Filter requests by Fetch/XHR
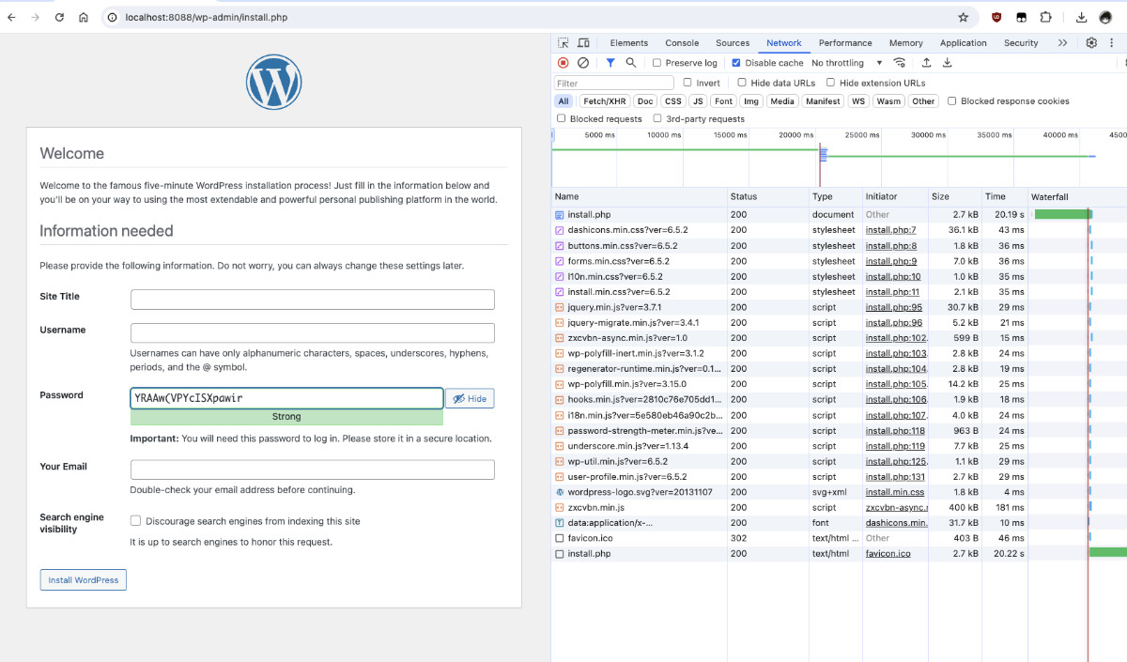Image resolution: width=1127 pixels, height=662 pixels. pos(604,100)
